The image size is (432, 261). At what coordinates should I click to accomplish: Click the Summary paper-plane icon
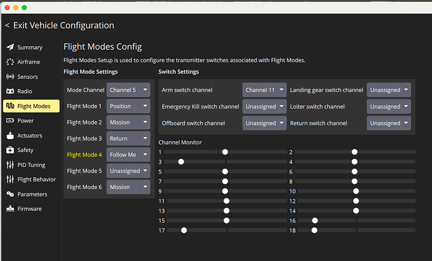tap(10, 48)
